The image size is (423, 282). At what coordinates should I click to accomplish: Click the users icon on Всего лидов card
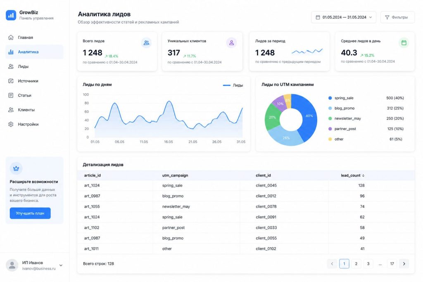coord(146,43)
